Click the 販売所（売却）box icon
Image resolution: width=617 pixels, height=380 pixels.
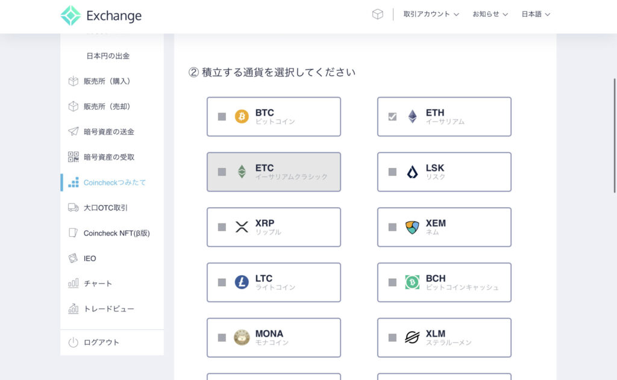[x=73, y=106]
